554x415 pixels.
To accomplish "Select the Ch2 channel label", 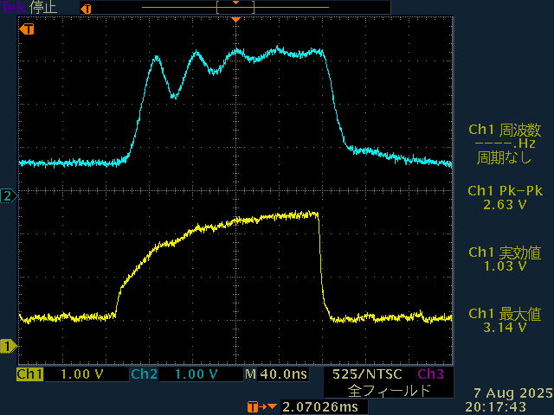I will (x=145, y=374).
